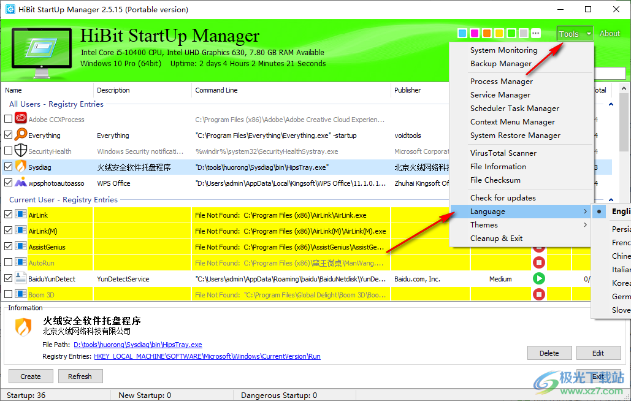Open the About page
Image resolution: width=631 pixels, height=401 pixels.
pos(610,34)
